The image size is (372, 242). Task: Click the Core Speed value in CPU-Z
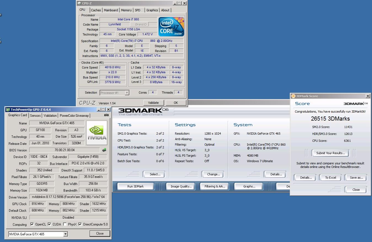click(x=113, y=67)
